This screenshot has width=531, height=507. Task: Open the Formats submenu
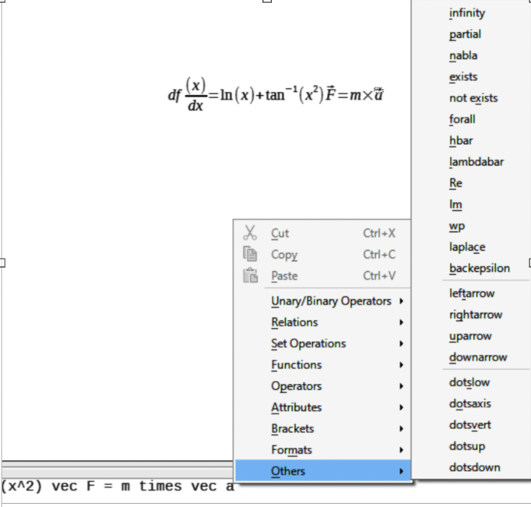[x=323, y=450]
